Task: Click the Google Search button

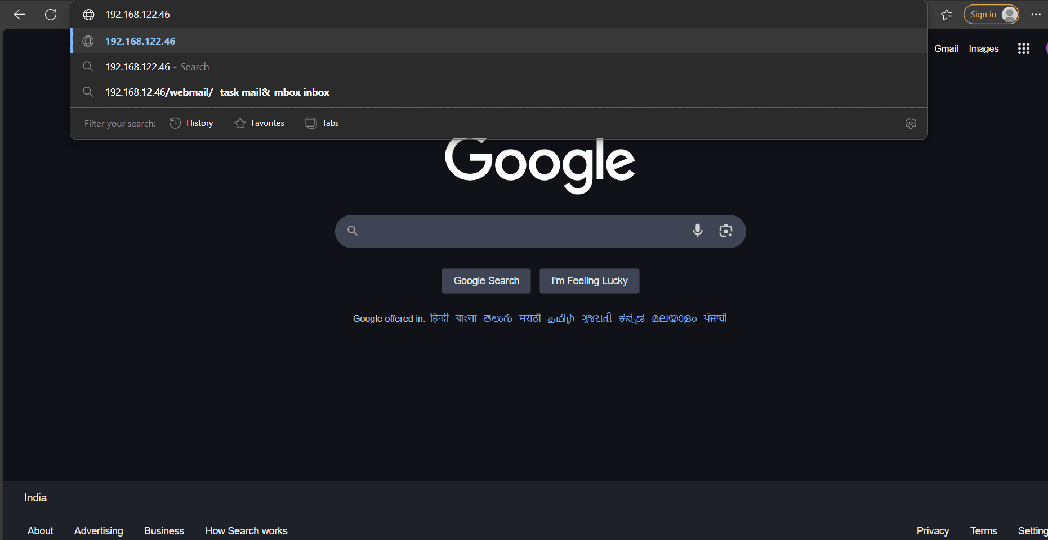Action: click(x=487, y=281)
